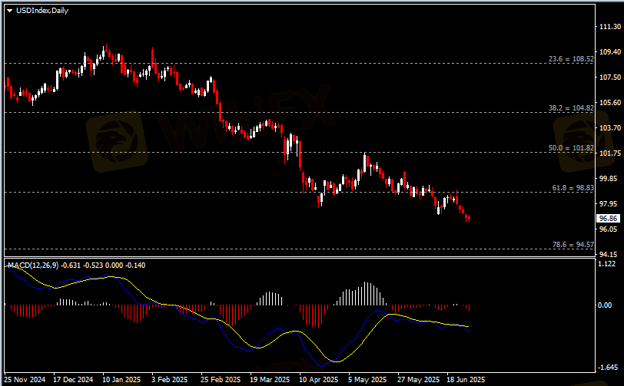The image size is (624, 386).
Task: Select the USDIndex,Daily chart title
Action: point(42,11)
